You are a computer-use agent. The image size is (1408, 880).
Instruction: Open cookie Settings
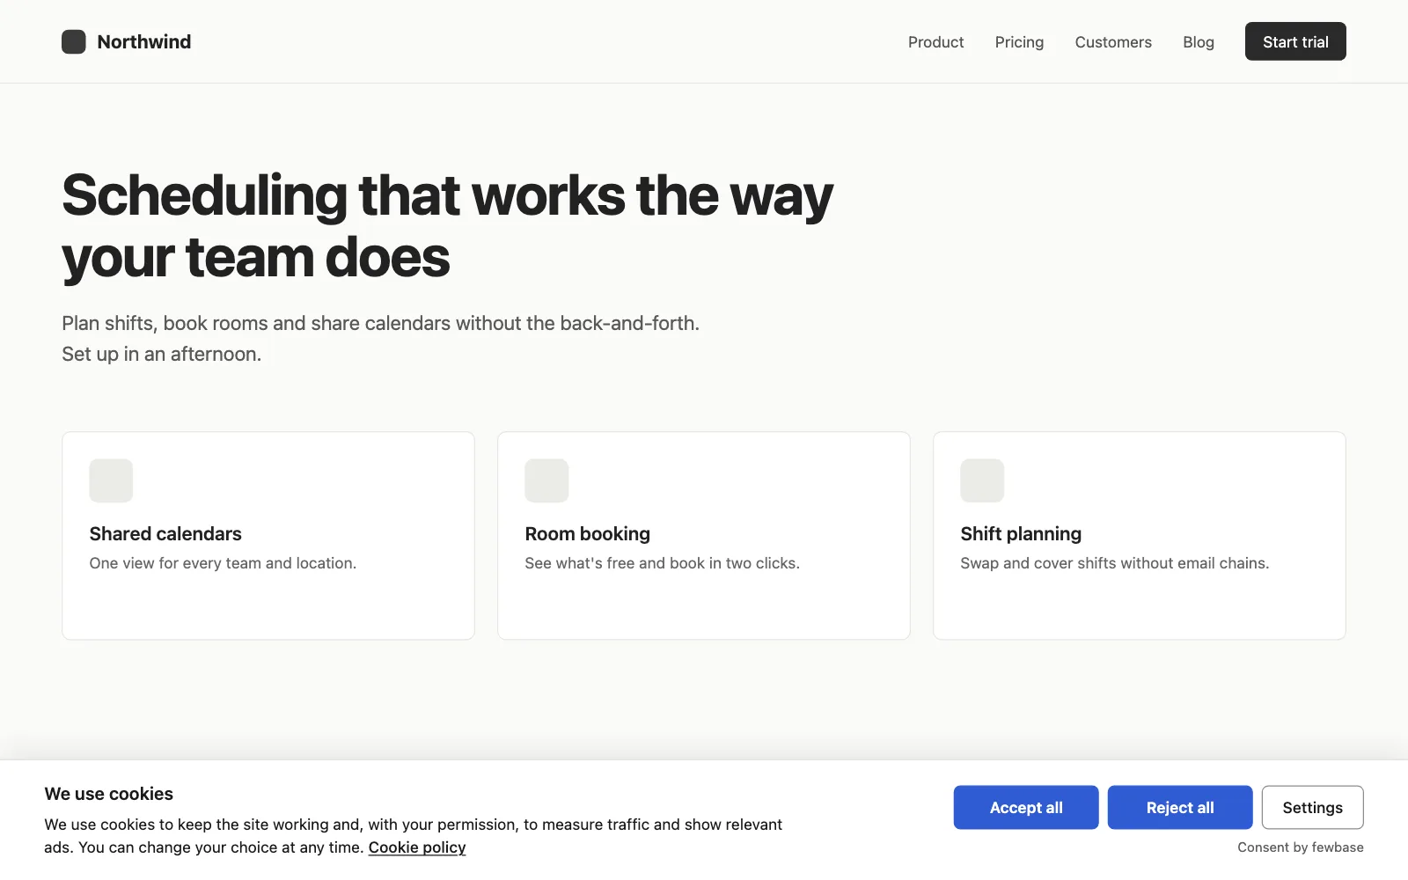pyautogui.click(x=1312, y=807)
